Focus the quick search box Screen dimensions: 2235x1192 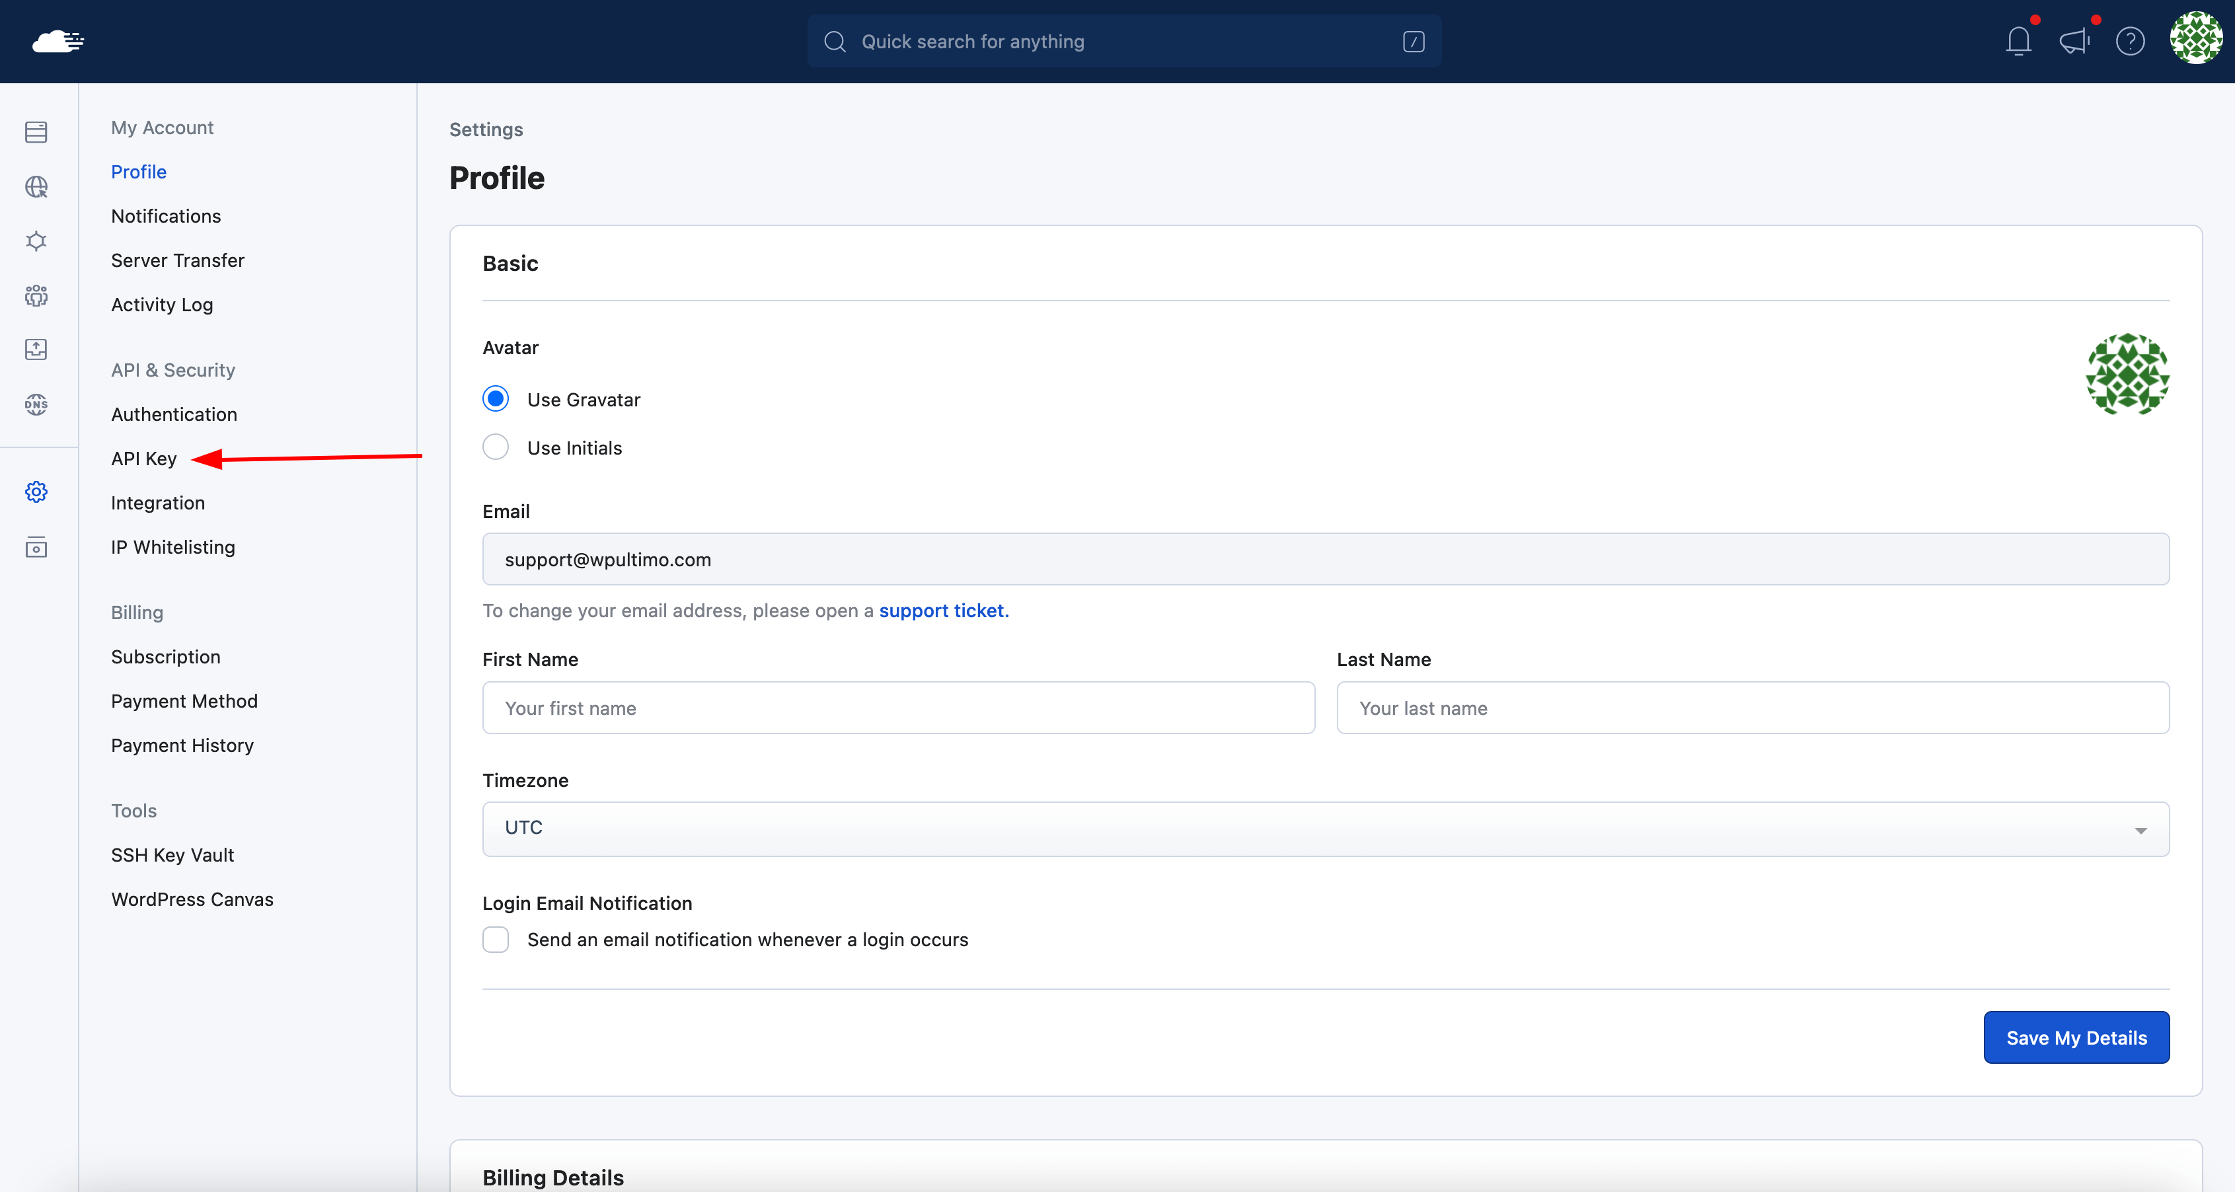[1125, 42]
